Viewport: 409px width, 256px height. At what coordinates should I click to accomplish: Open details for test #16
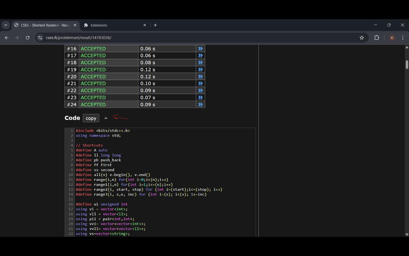pyautogui.click(x=200, y=49)
